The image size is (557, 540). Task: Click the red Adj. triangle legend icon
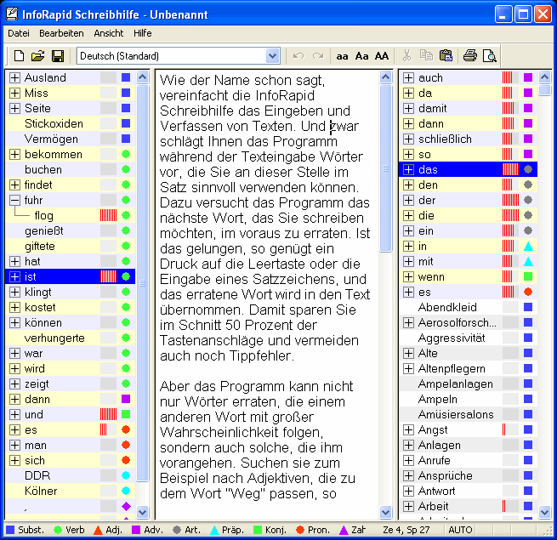pyautogui.click(x=98, y=530)
